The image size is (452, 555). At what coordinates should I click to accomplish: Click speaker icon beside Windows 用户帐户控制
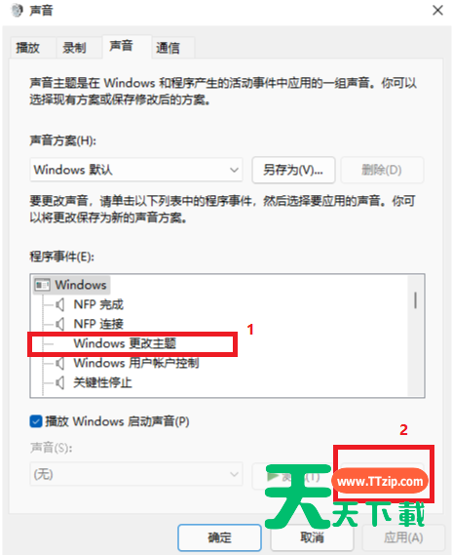point(60,363)
